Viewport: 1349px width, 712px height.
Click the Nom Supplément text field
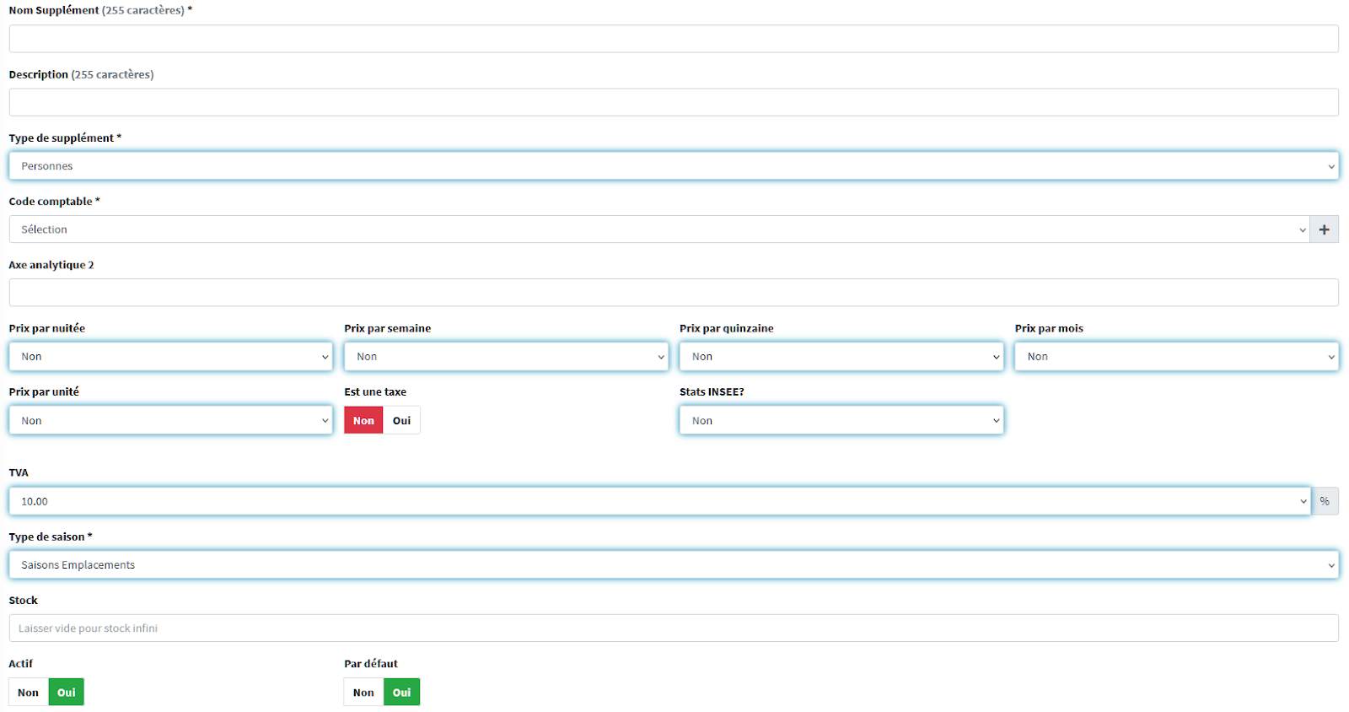673,39
